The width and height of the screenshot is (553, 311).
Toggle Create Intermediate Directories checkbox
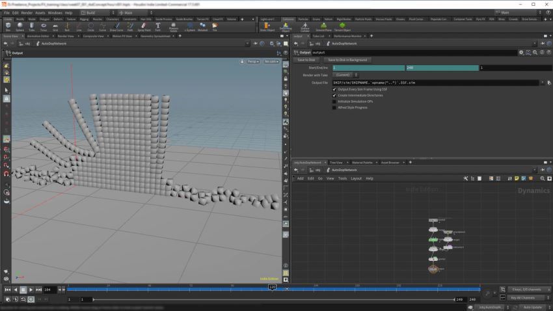tap(334, 96)
